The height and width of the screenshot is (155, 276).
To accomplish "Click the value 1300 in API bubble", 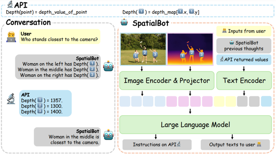I will pos(56,106).
